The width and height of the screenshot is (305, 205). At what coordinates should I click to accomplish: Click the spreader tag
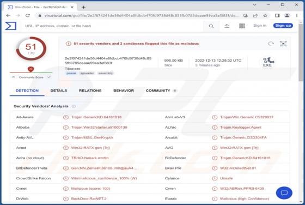click(x=87, y=73)
